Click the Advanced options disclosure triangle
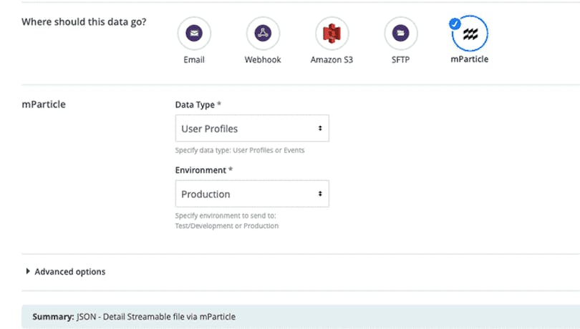Viewport: 580px width, 329px height. [28, 271]
